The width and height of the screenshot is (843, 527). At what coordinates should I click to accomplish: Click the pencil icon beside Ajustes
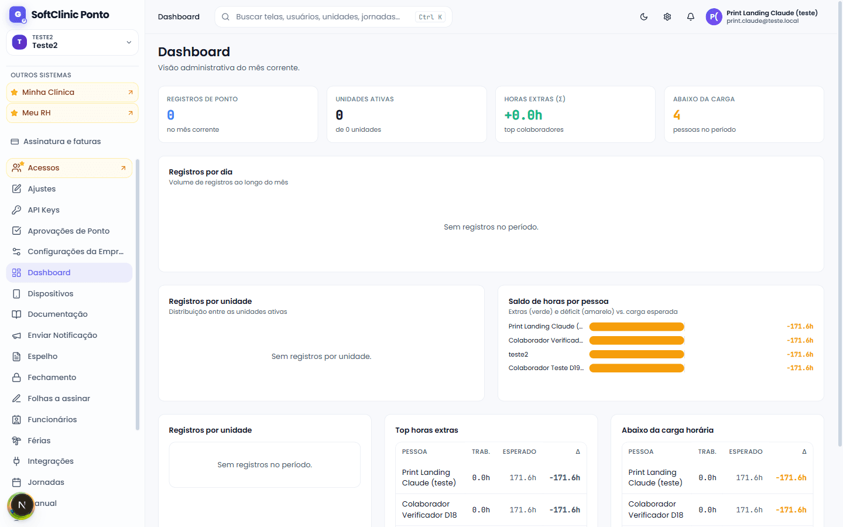(17, 189)
